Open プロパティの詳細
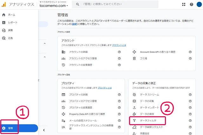The image size is (203, 135). coord(78,95)
